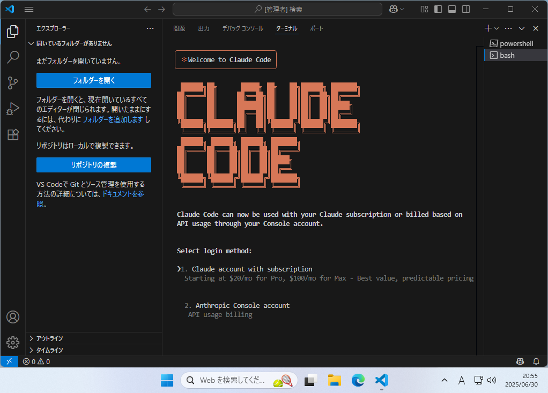The width and height of the screenshot is (548, 393).
Task: Open Copilot chat icon in title bar
Action: (x=393, y=10)
